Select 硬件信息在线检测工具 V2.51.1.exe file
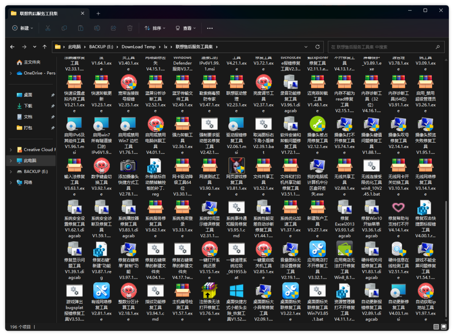The width and height of the screenshot is (454, 336). coord(399,261)
